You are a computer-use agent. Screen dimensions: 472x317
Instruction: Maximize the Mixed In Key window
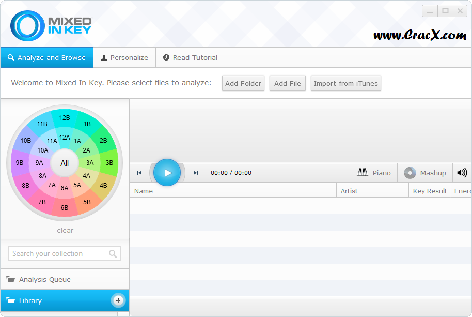tap(445, 11)
